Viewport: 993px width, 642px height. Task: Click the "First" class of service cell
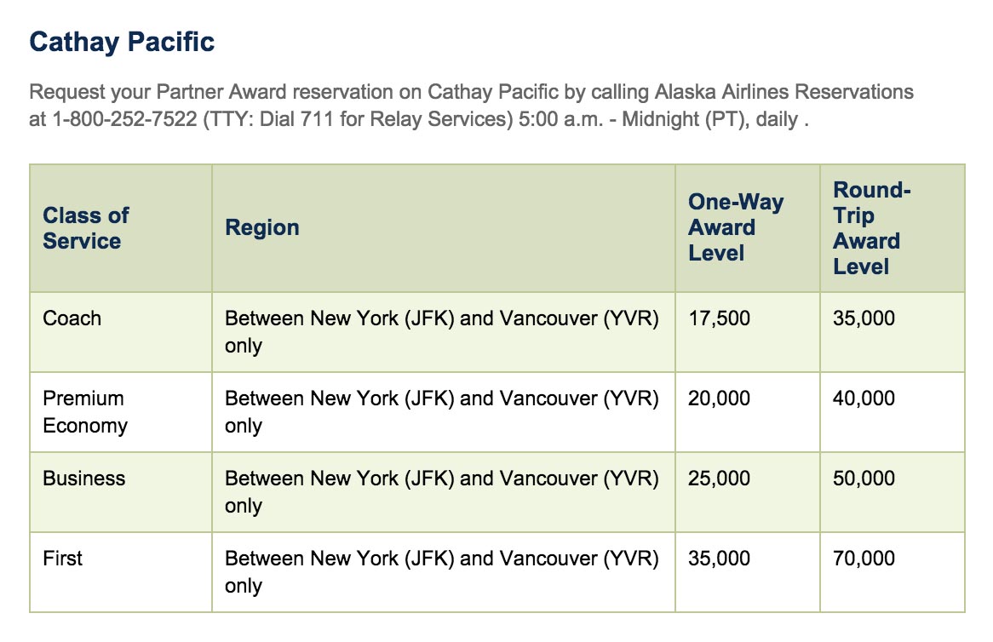[x=63, y=559]
